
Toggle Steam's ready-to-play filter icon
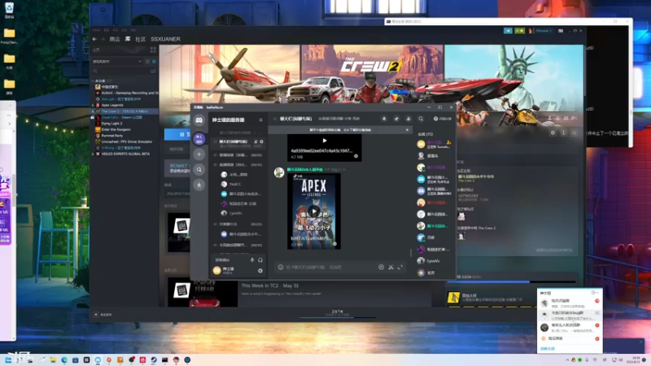tap(154, 62)
